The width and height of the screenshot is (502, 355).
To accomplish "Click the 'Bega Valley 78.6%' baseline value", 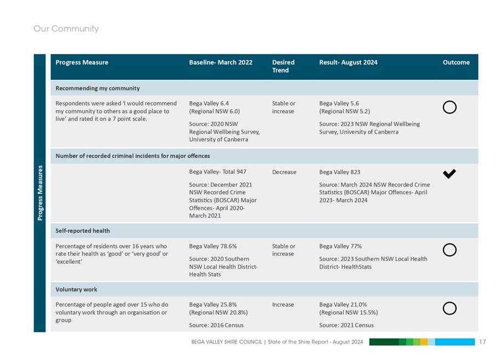I will click(x=213, y=246).
